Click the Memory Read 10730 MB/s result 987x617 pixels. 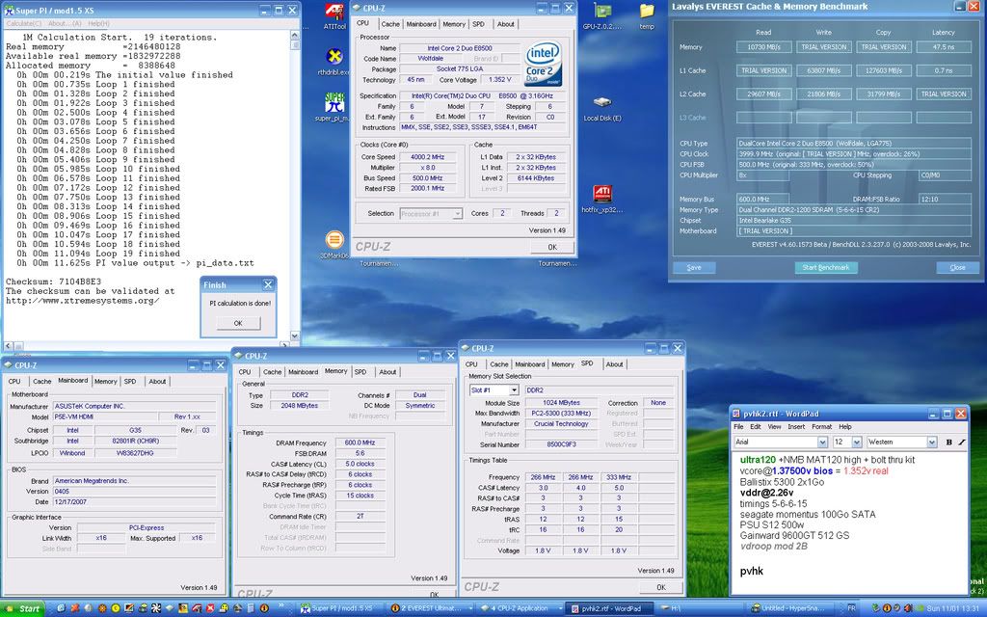coord(763,46)
